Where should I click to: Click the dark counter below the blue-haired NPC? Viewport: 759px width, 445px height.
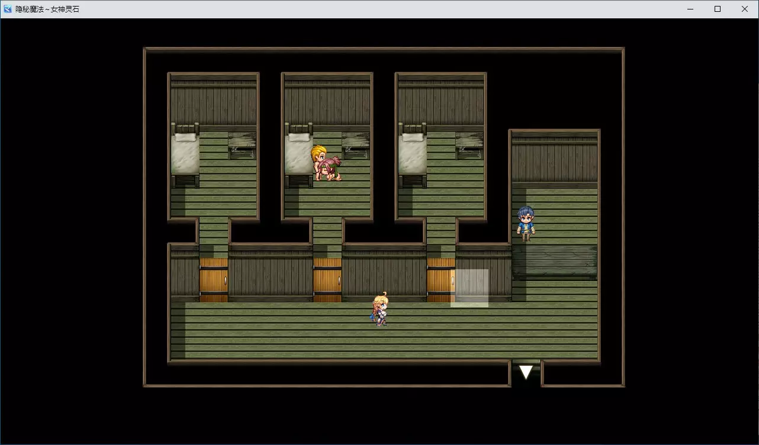pyautogui.click(x=554, y=261)
